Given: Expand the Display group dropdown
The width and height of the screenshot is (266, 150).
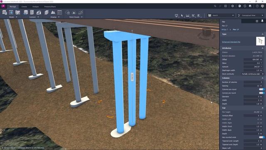Looking at the screenshot, I should 59,17.
